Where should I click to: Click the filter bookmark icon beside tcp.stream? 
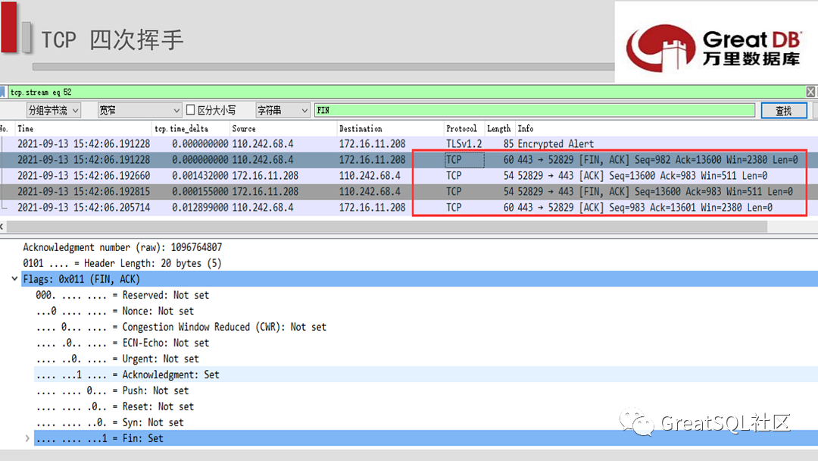coord(2,92)
